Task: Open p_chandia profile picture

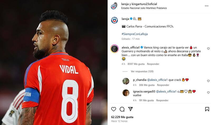Action: click(x=126, y=81)
